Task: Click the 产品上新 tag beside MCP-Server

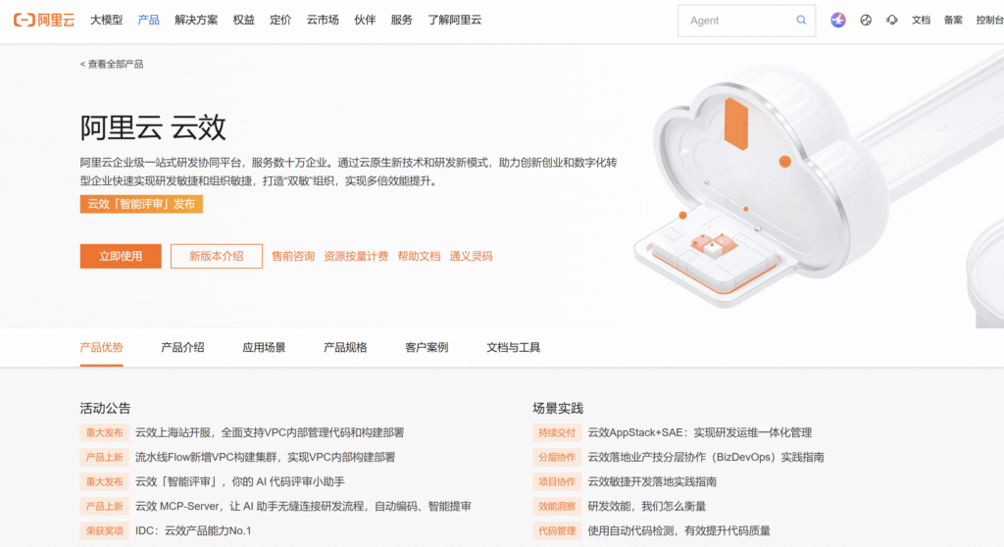Action: point(104,506)
